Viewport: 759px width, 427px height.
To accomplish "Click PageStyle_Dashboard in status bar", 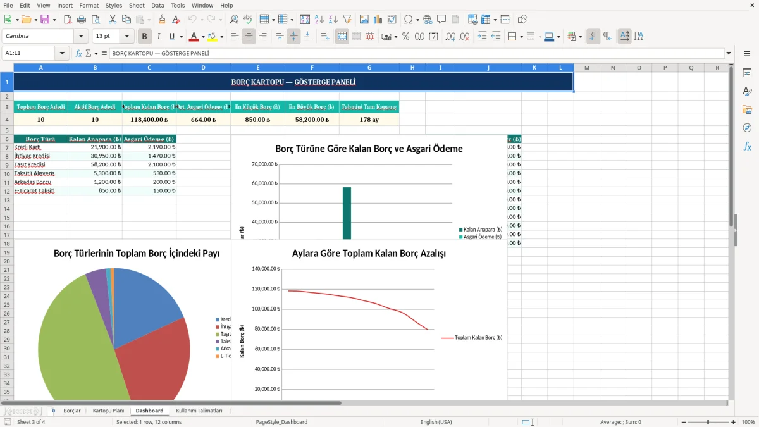I will pos(281,422).
